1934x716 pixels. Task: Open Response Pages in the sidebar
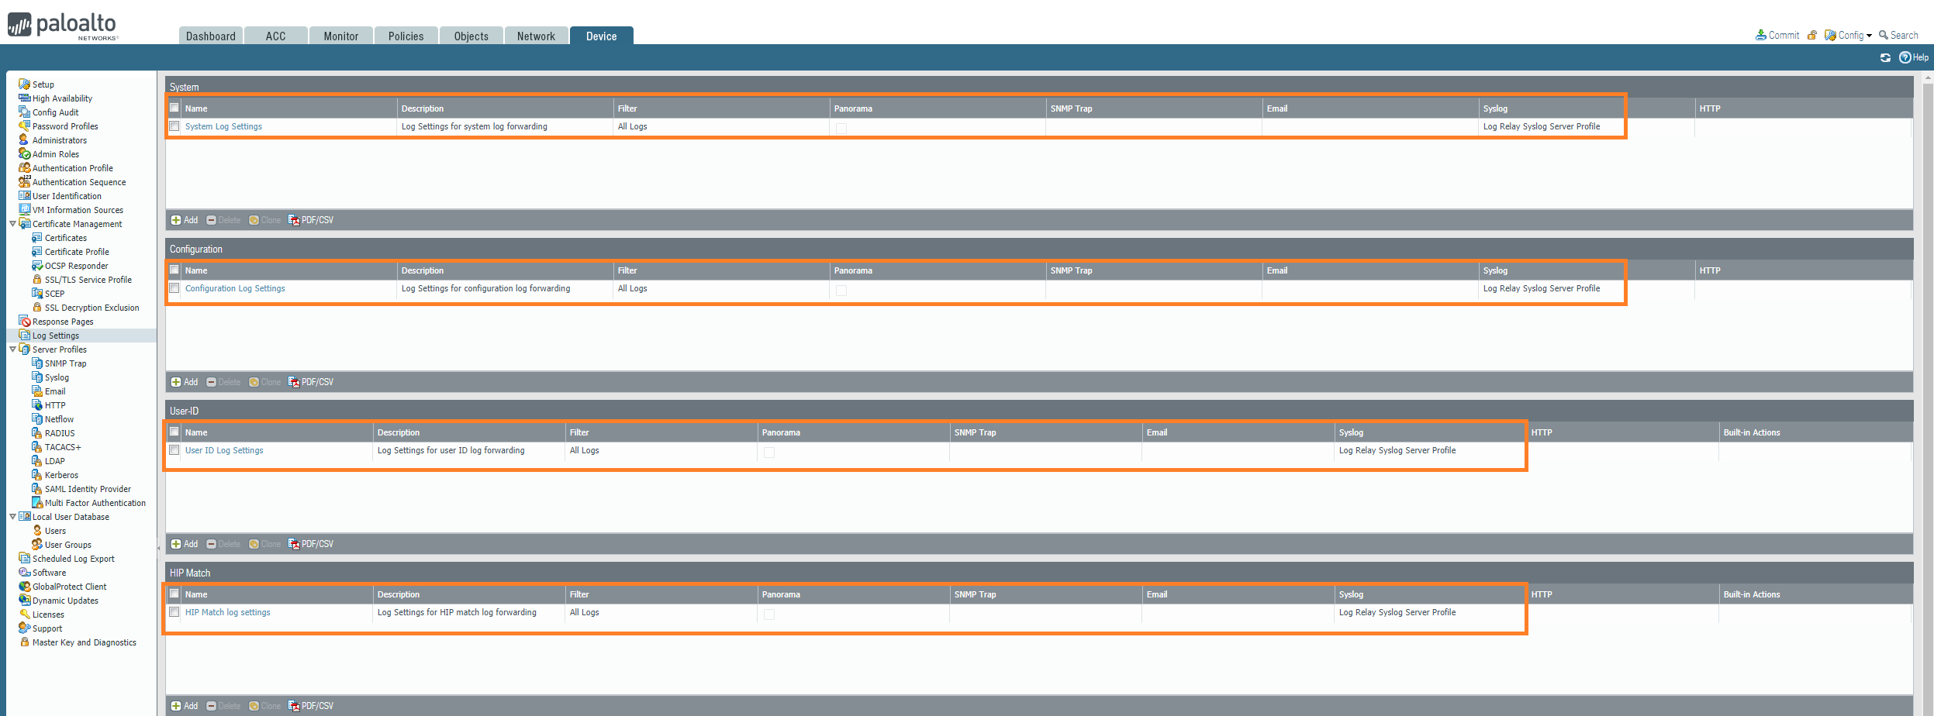(x=62, y=322)
